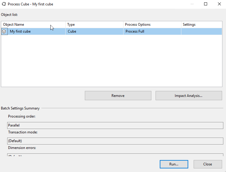226x172 pixels.
Task: Select the My first cube row name
Action: (20, 31)
